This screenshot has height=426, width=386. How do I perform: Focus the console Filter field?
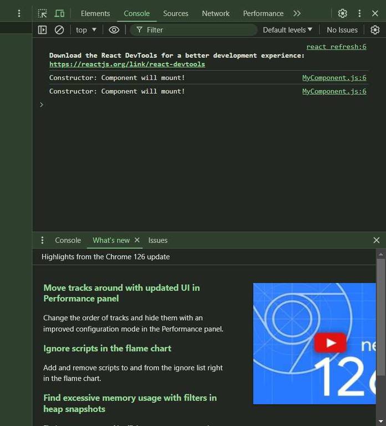point(194,30)
